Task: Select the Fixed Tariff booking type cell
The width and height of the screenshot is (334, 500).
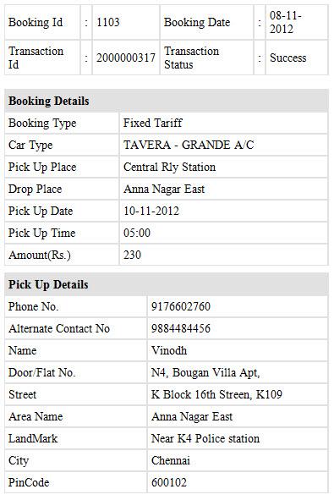Action: 223,123
